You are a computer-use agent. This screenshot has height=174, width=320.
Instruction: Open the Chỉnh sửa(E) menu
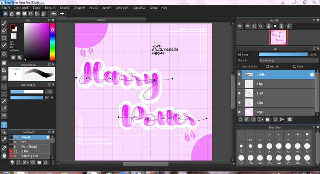tap(22, 8)
